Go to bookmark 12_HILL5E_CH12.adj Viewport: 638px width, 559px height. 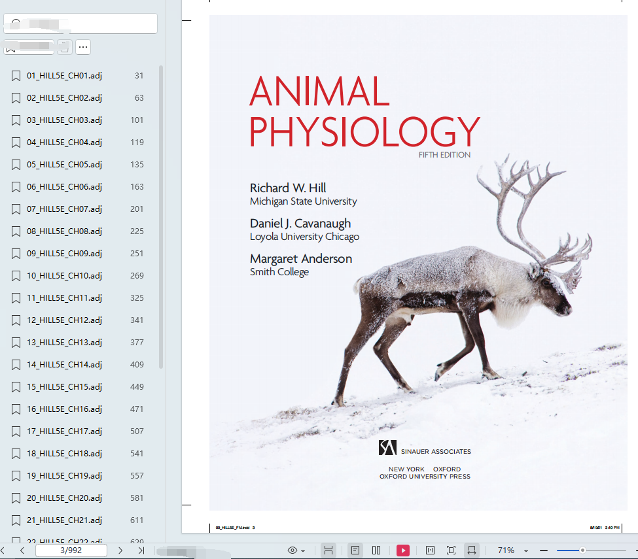pos(64,320)
